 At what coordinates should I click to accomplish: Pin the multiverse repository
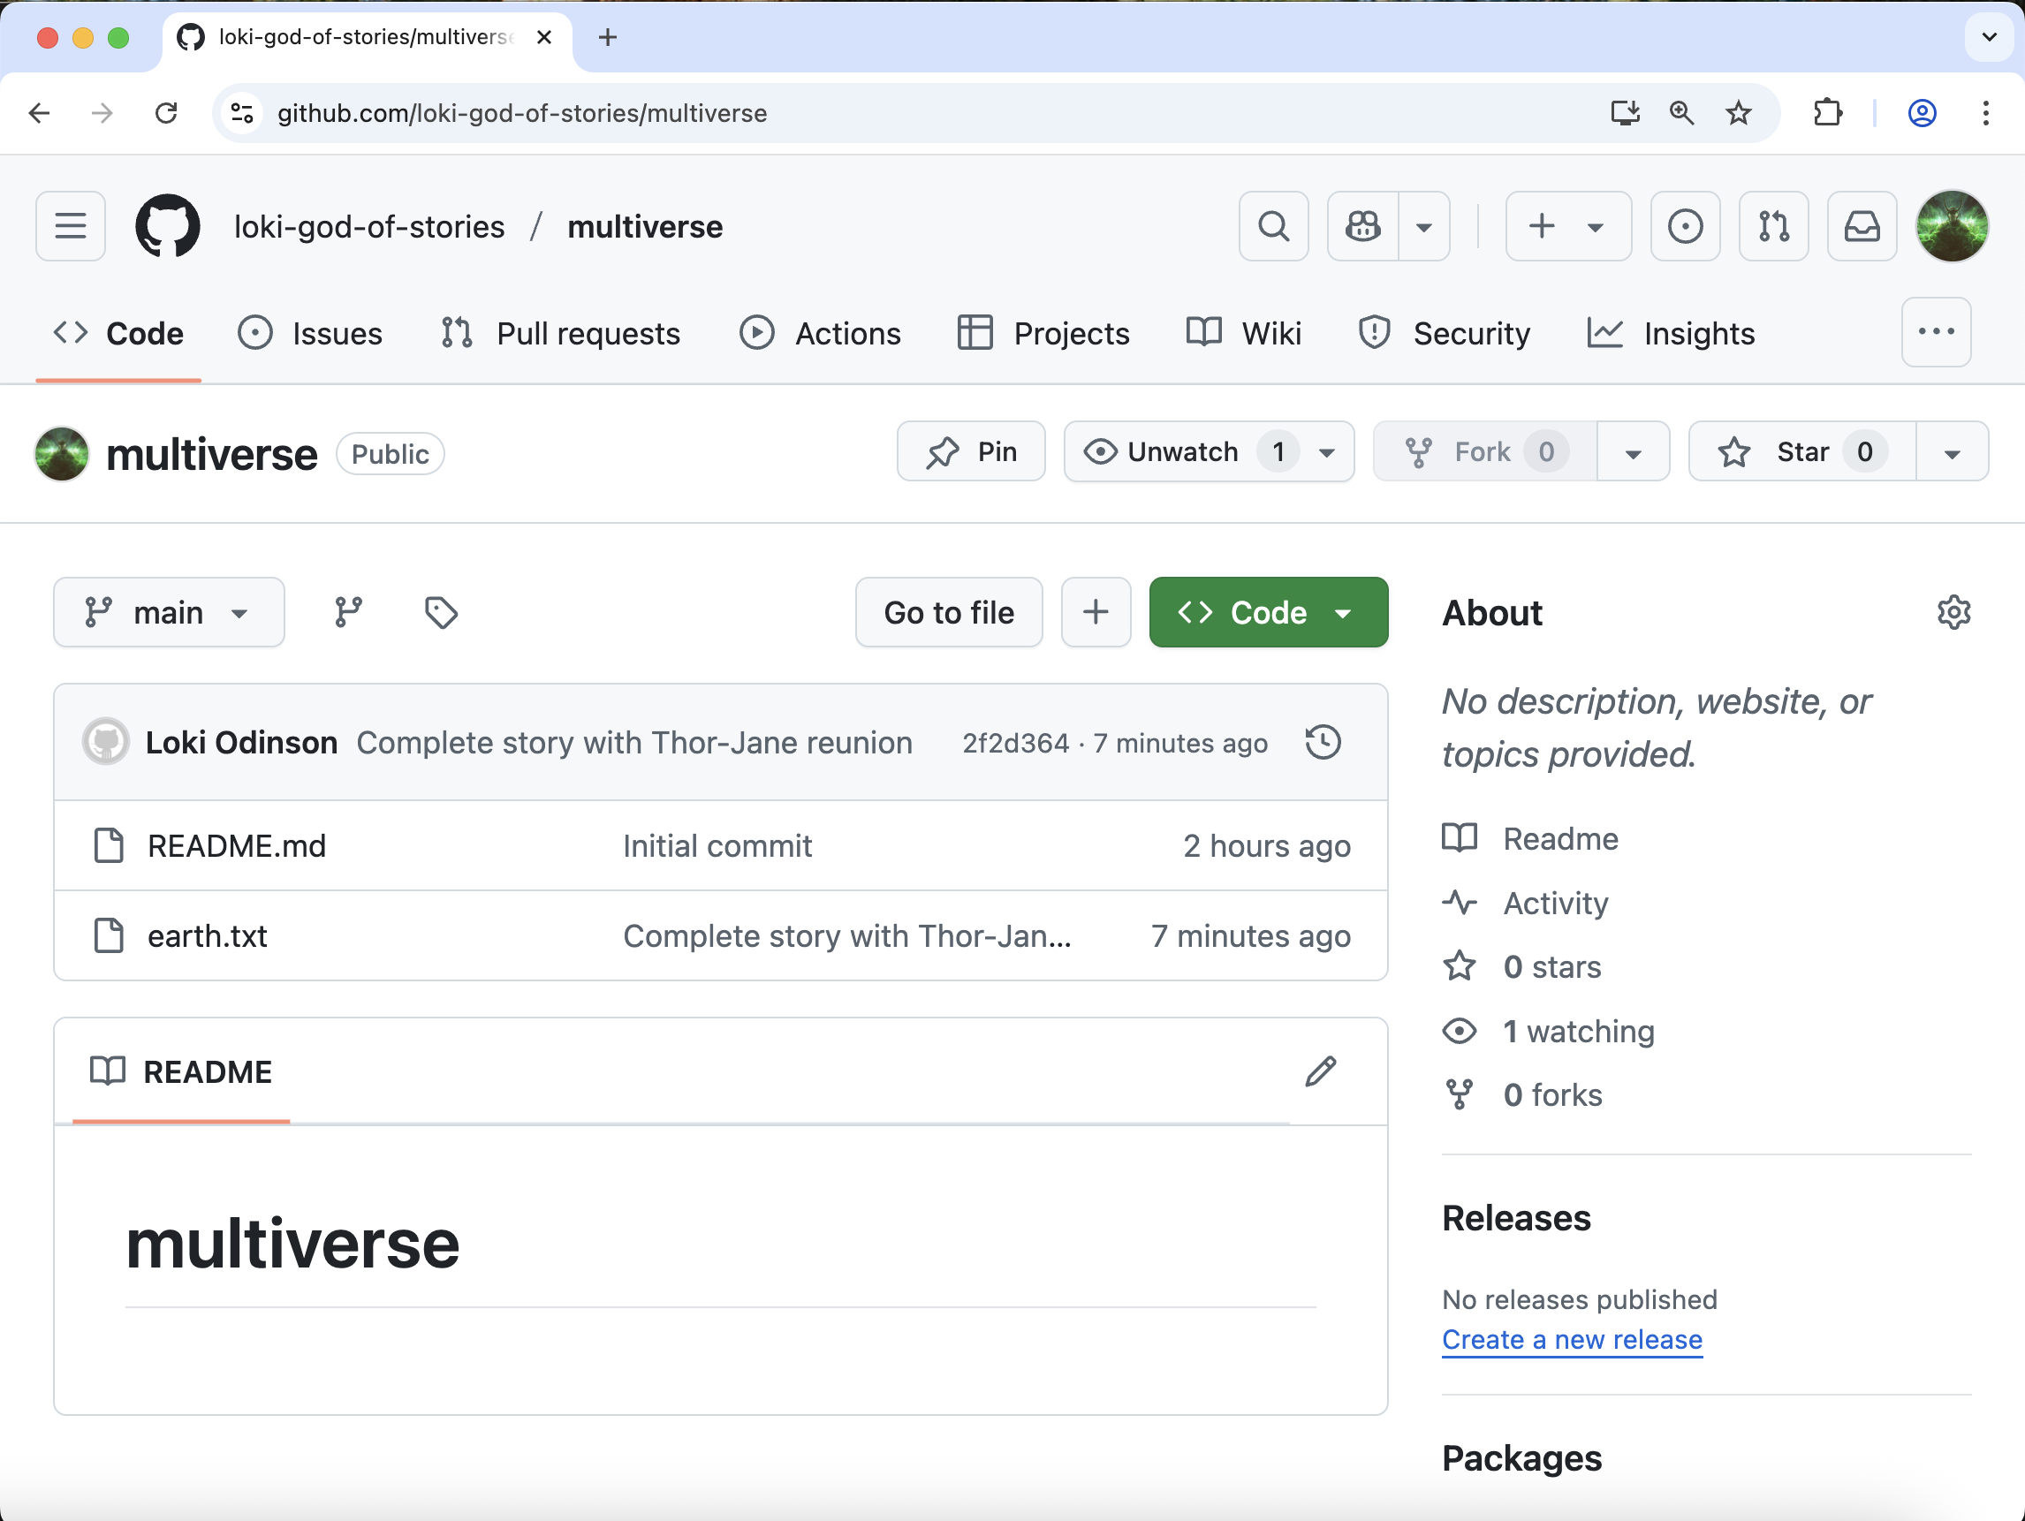click(970, 451)
